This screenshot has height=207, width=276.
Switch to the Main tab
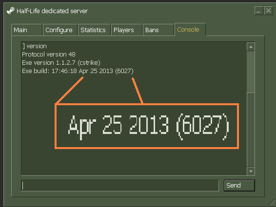tap(27, 30)
